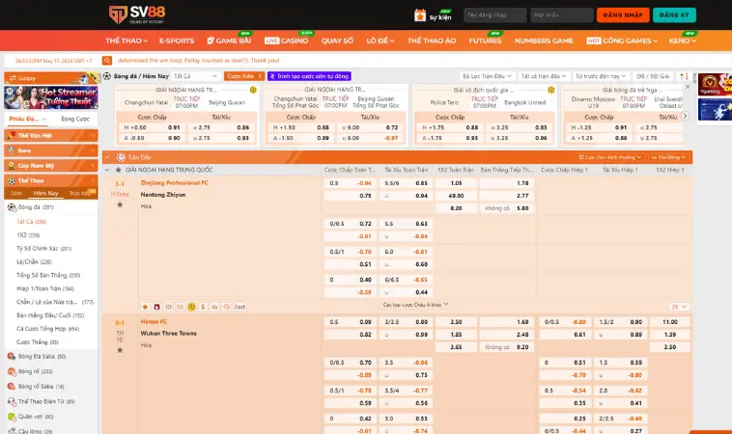Click the Bóng rổ basketball icon

click(12, 370)
